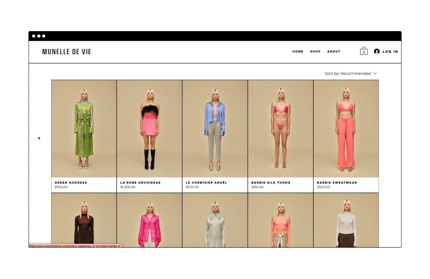Click the $700.00 price text

[192, 187]
